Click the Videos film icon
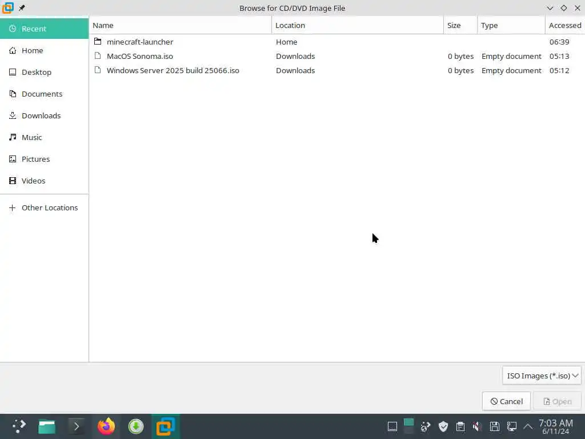The image size is (585, 439). click(x=13, y=180)
